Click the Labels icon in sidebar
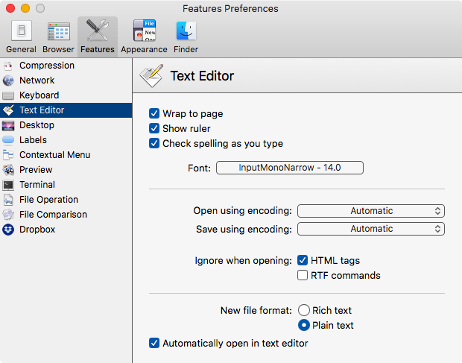Image resolution: width=462 pixels, height=363 pixels. (8, 140)
